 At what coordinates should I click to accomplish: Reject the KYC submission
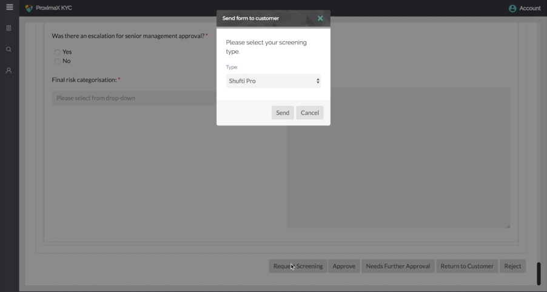click(x=512, y=266)
